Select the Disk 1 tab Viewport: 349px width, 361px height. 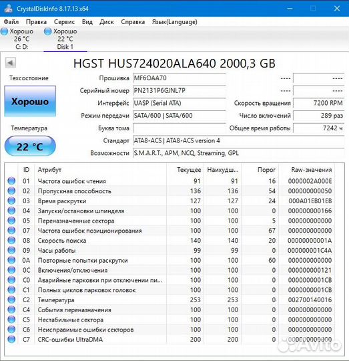pyautogui.click(x=65, y=39)
